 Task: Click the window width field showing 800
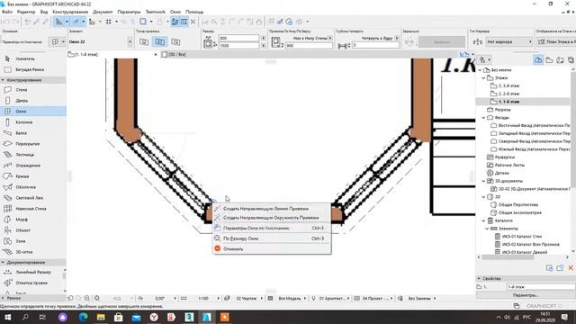coord(239,38)
